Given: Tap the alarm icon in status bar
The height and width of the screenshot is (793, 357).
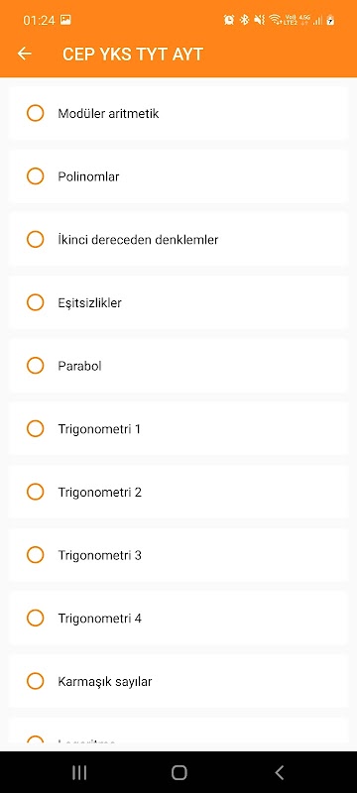Looking at the screenshot, I should pos(229,20).
